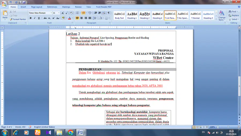Open Google Chrome from taskbar
This screenshot has height=136, width=241.
70,133
